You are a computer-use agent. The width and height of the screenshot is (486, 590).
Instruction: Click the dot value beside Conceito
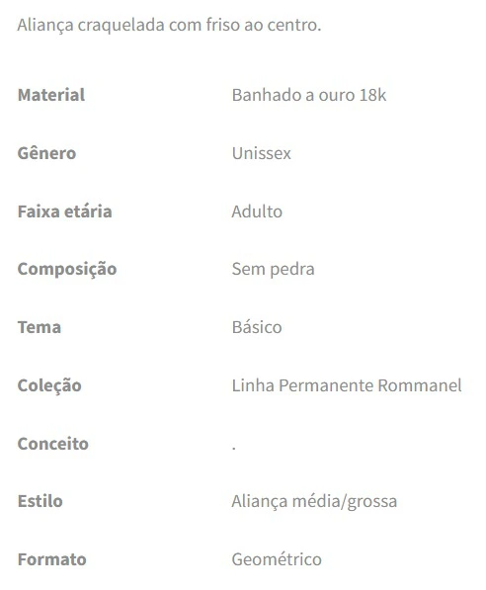coord(233,449)
